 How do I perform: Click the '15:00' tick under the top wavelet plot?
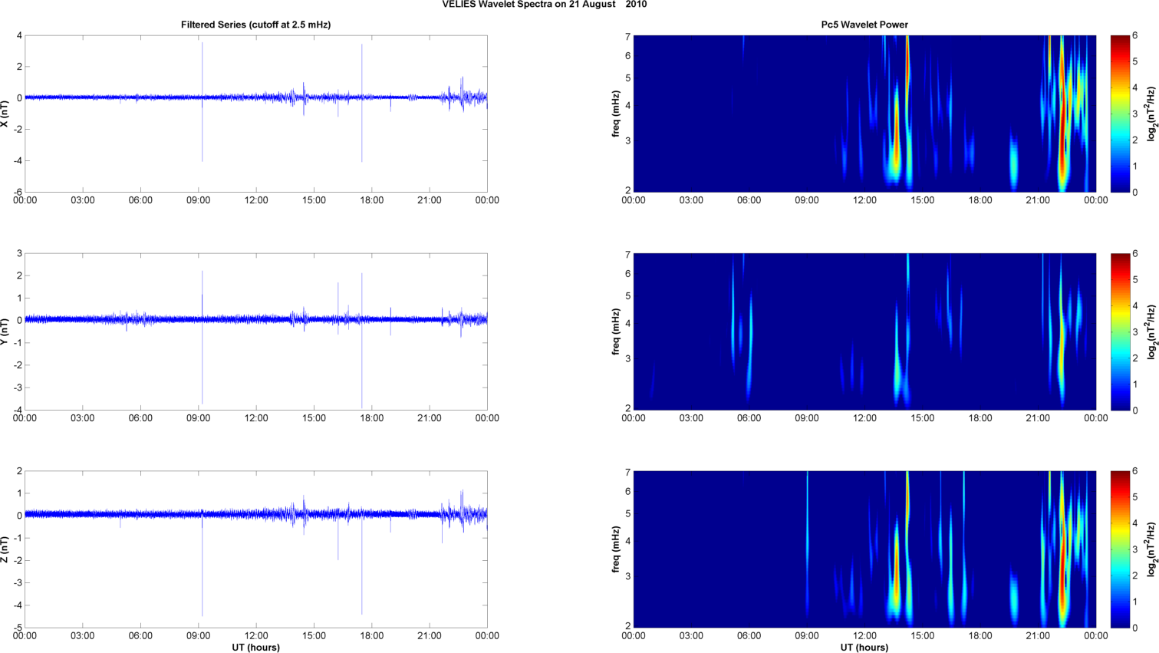pyautogui.click(x=923, y=200)
